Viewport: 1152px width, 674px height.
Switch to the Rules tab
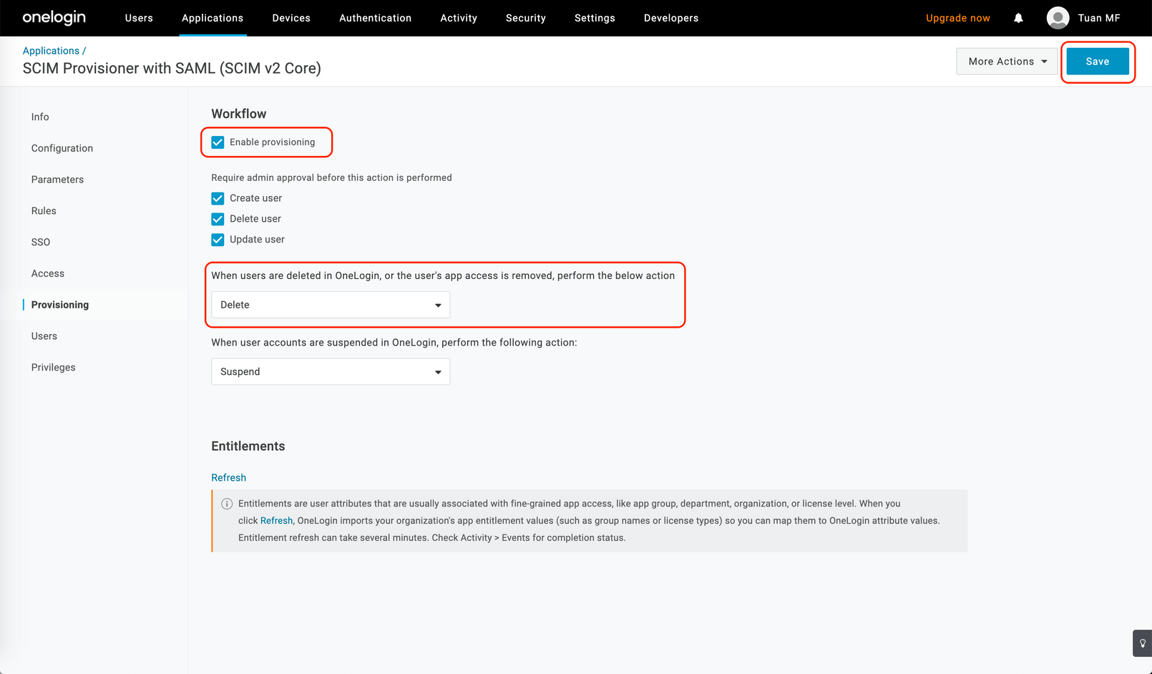pos(44,211)
